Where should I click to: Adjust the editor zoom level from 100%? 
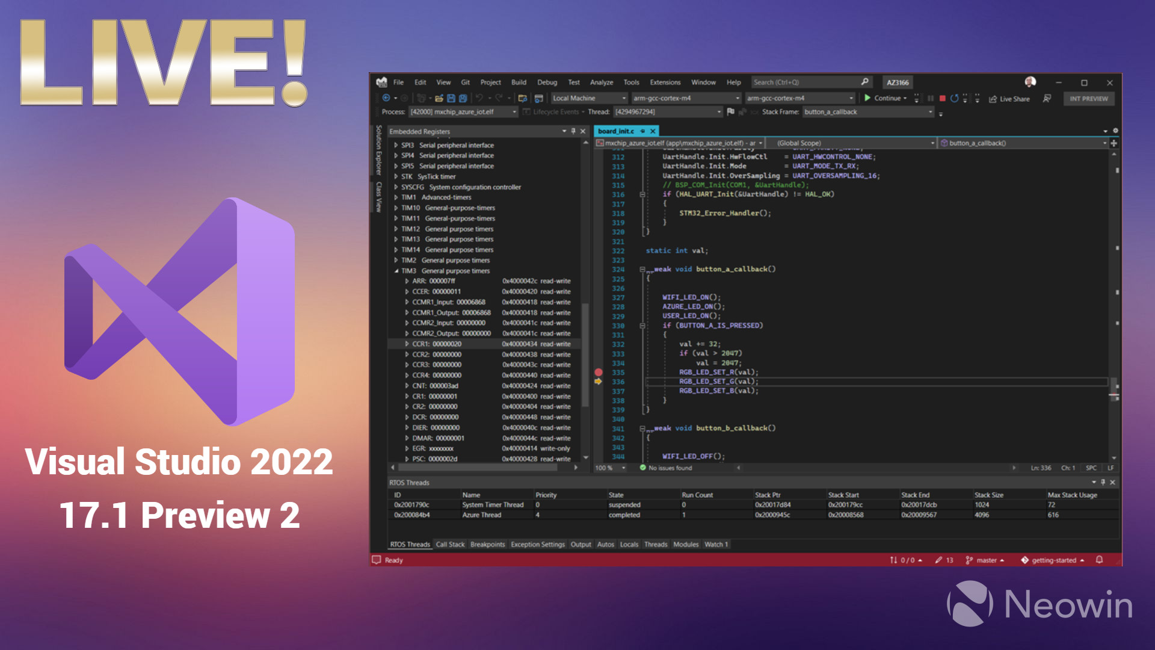(608, 468)
